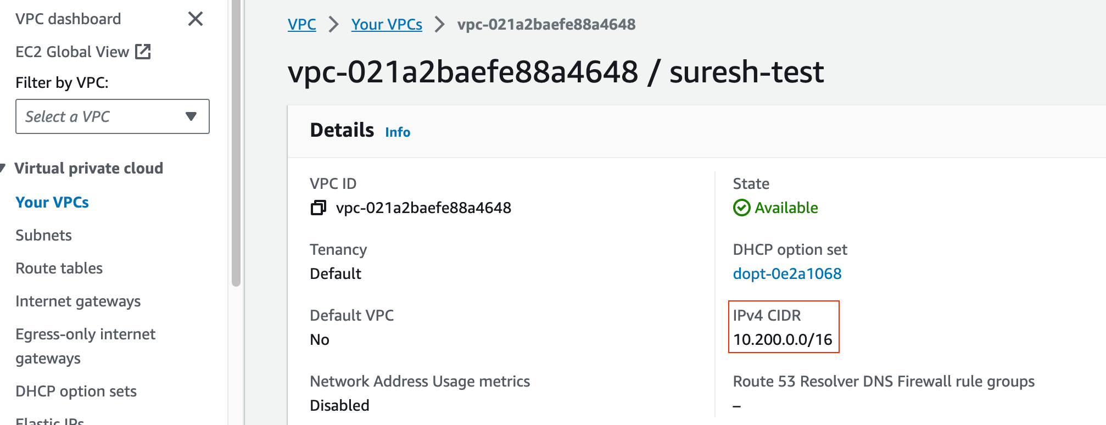Close the VPC navigation sidebar
This screenshot has width=1106, height=425.
(x=195, y=19)
